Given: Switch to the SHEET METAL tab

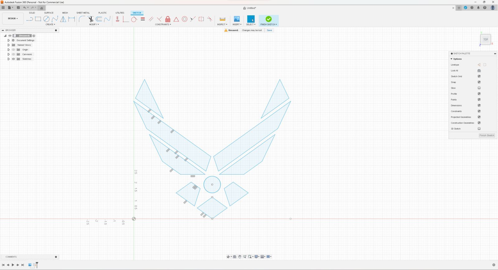Looking at the screenshot, I should [83, 13].
